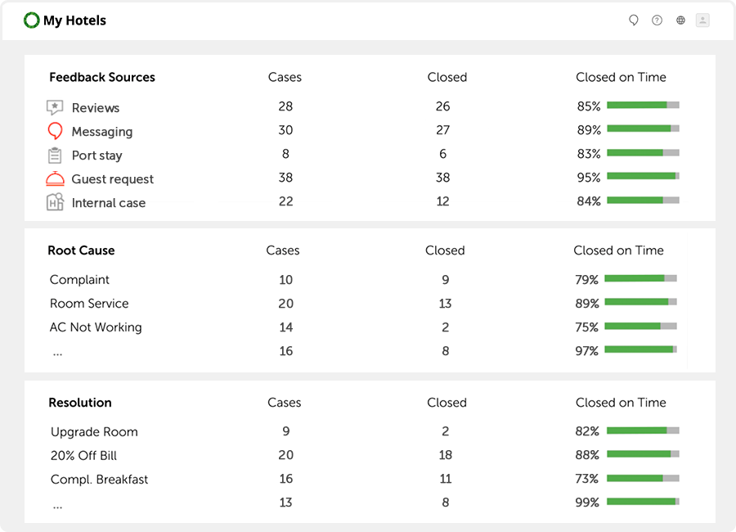
Task: Open the user profile avatar icon
Action: pos(702,20)
